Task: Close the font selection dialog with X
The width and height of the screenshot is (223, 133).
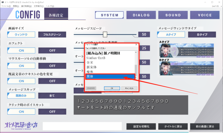Action: click(136, 45)
